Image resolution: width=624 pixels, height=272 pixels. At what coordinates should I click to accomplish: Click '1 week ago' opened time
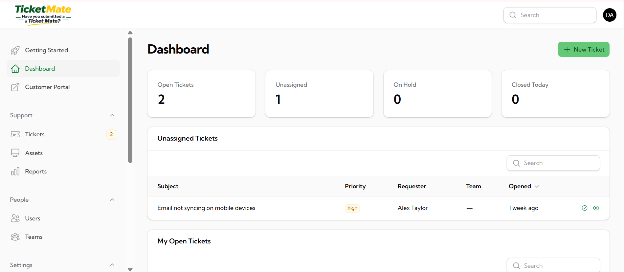(x=524, y=208)
